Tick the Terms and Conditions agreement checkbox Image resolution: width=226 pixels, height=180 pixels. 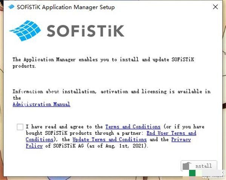click(x=20, y=127)
